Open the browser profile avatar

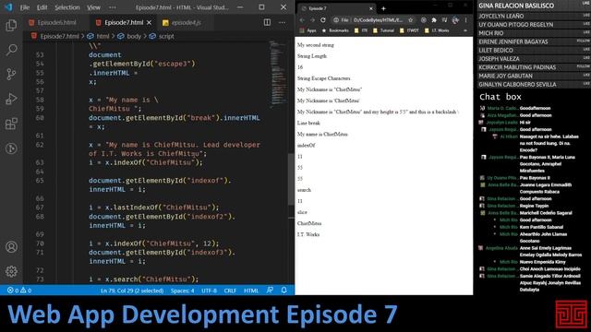click(x=455, y=20)
